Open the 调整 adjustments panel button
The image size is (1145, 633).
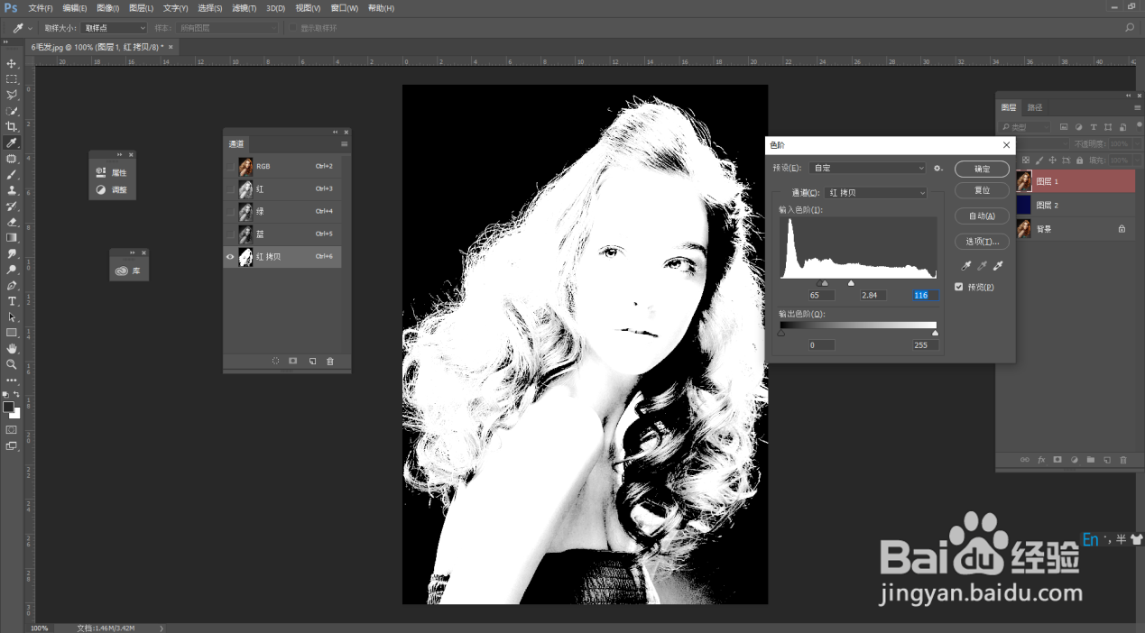click(x=112, y=190)
